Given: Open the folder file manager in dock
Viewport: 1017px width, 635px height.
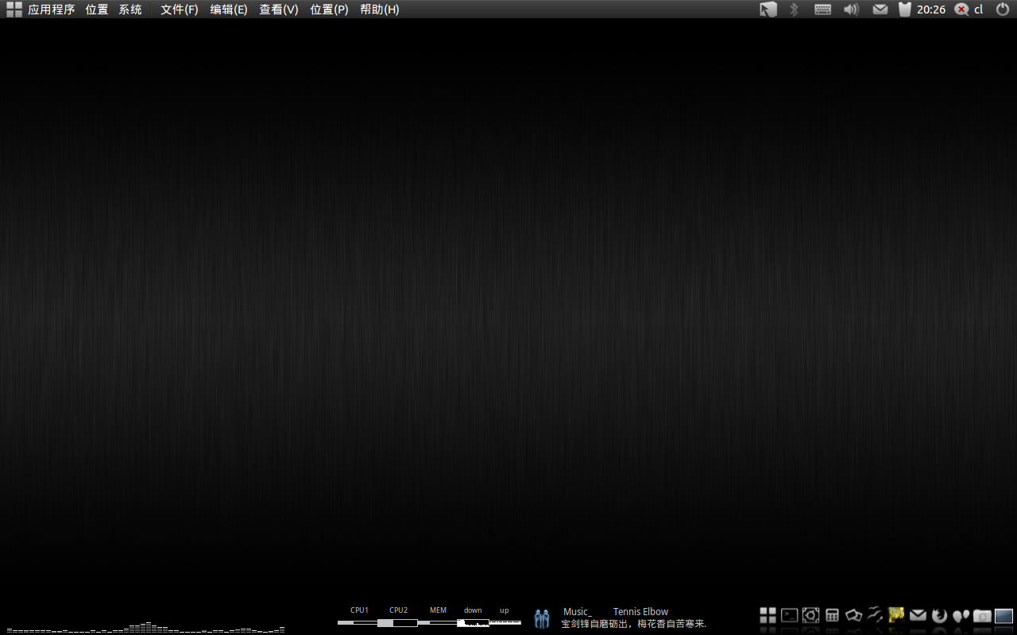Looking at the screenshot, I should tap(982, 616).
